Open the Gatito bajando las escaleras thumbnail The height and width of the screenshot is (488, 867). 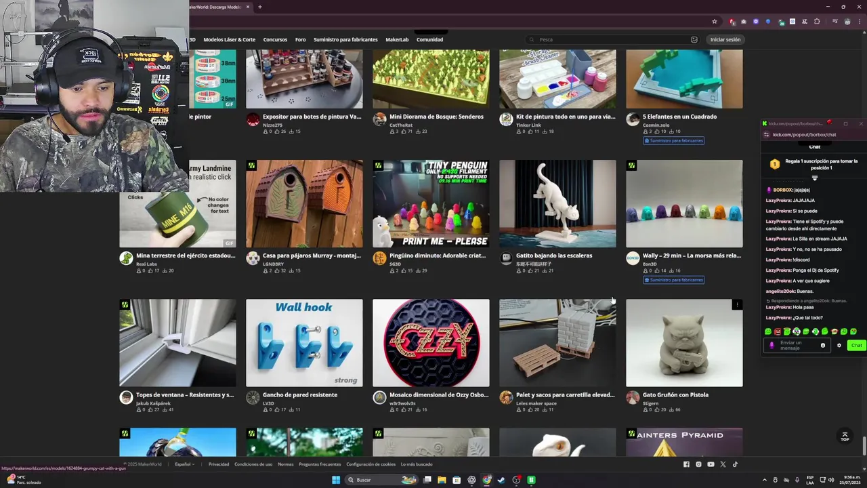[557, 204]
